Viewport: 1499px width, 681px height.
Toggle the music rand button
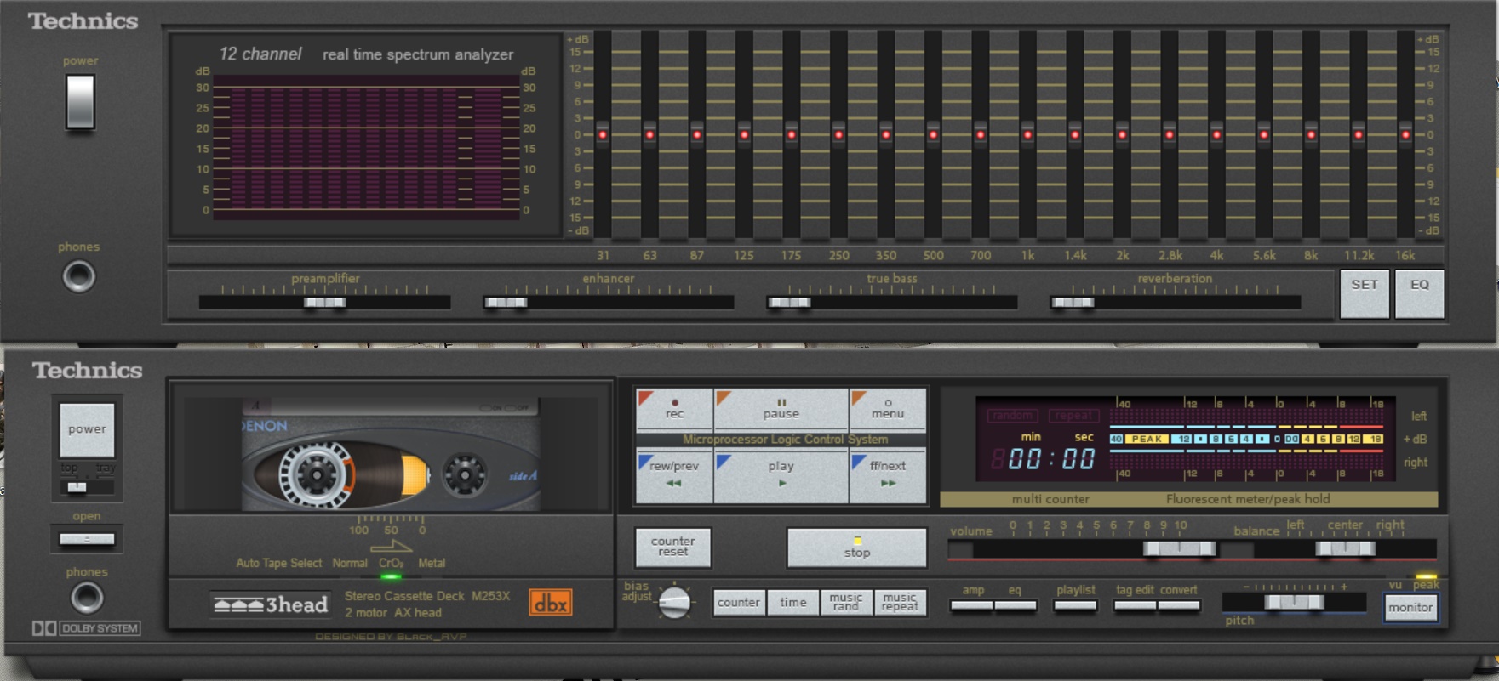pyautogui.click(x=845, y=603)
